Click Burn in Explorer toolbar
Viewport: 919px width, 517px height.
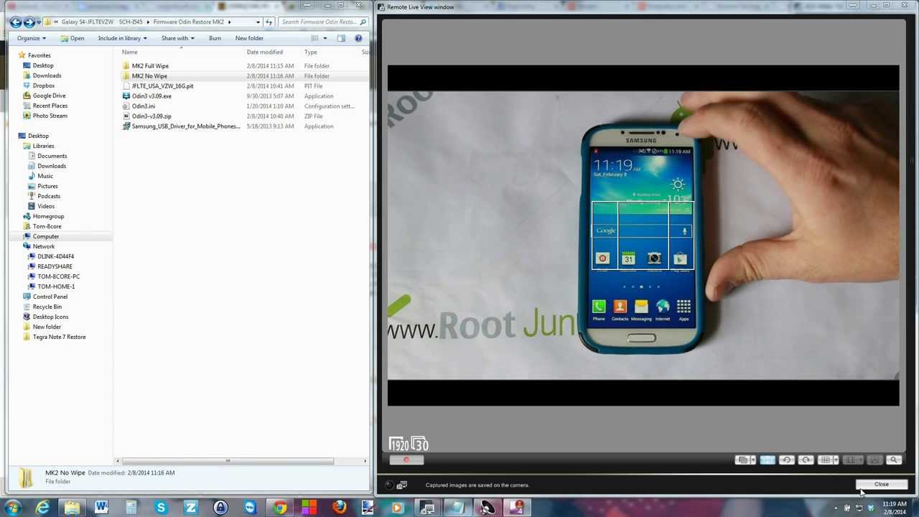[215, 38]
